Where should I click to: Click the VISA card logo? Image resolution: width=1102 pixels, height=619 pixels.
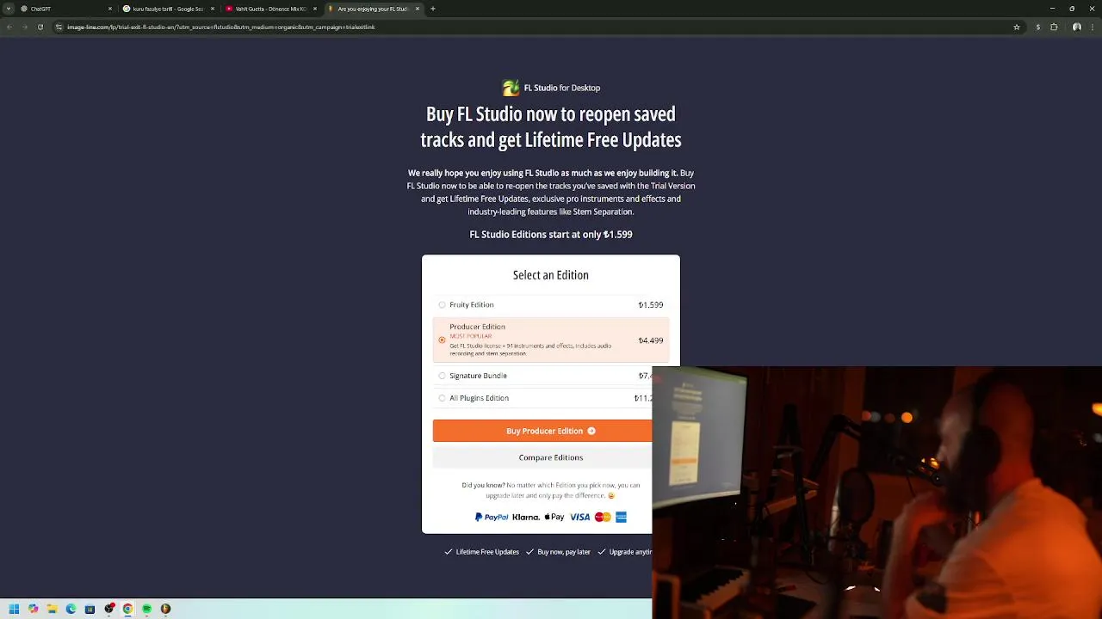[579, 517]
